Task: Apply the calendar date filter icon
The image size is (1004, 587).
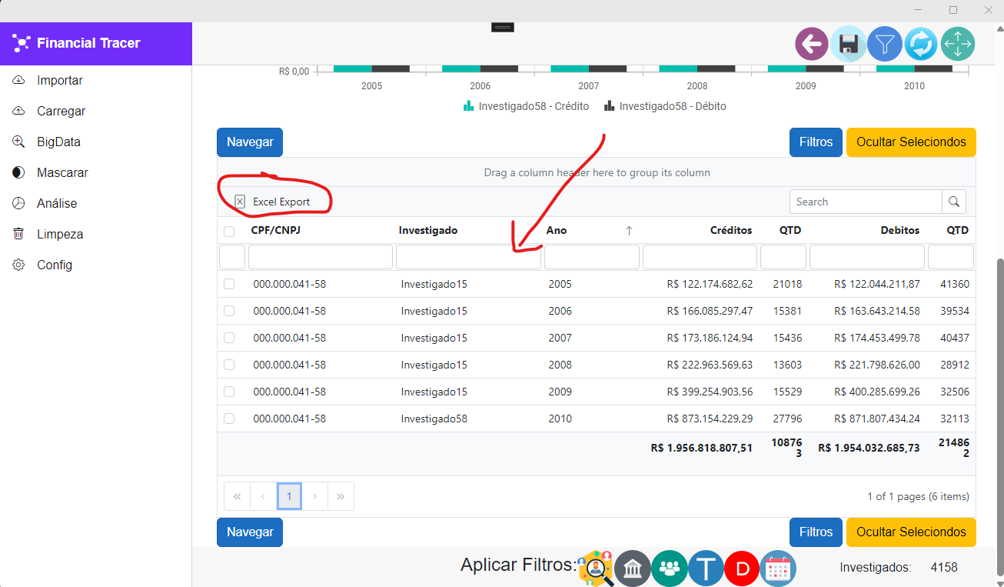Action: [x=778, y=569]
